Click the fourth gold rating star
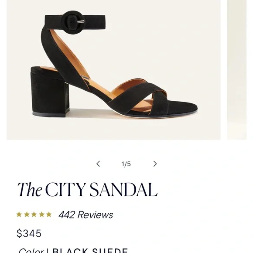Screen dimensions: 253x253 point(41,215)
